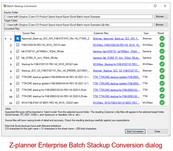This screenshot has height=151, width=173.
Task: Toggle checkbox for WUS-FAB-01041-01-BEFC file
Action: 18,103
